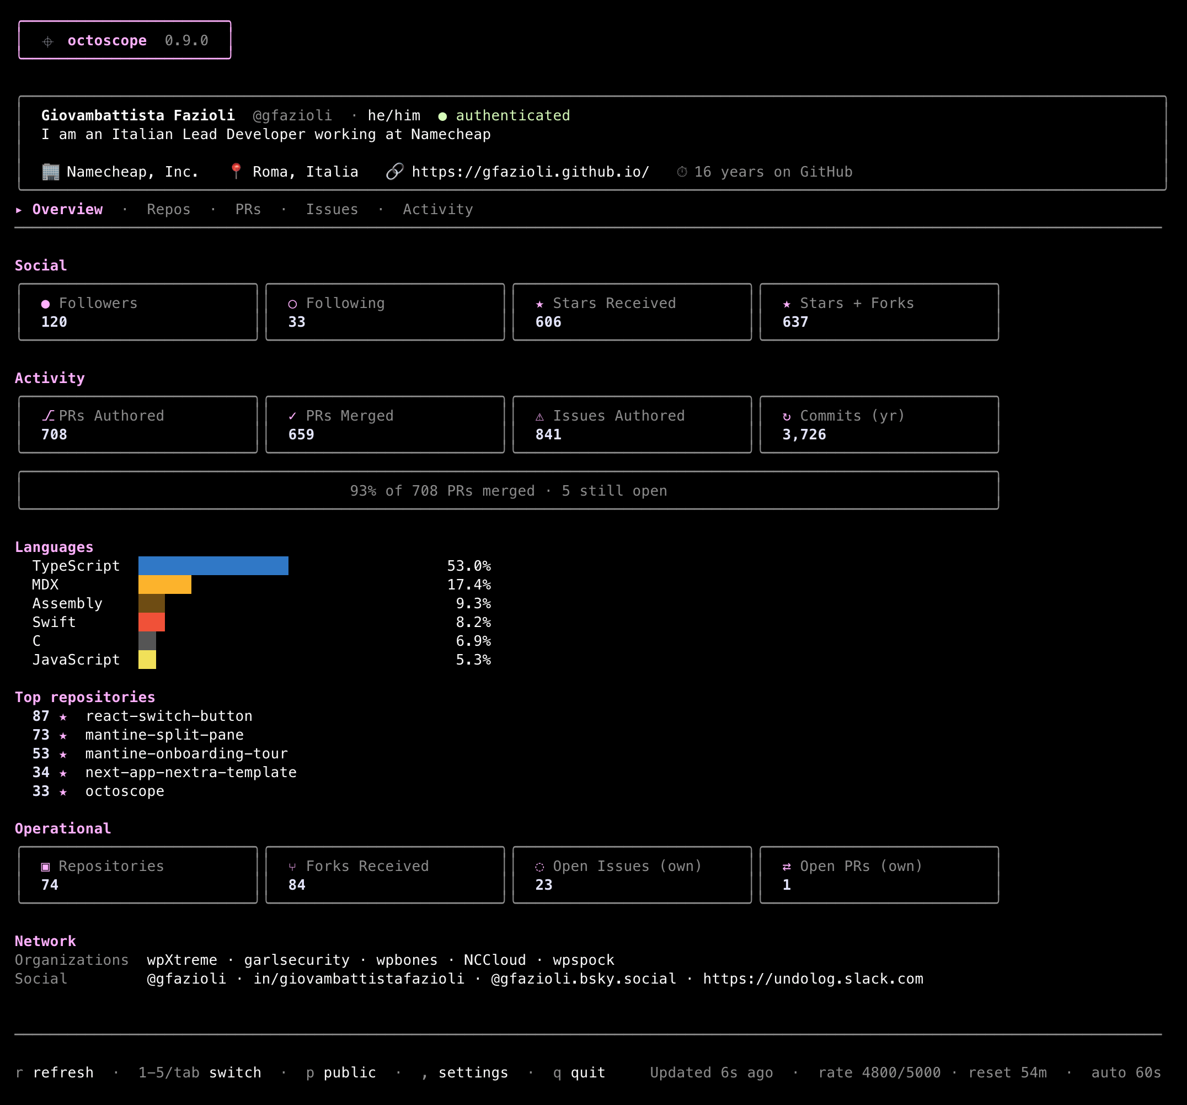Open the @gfazioli.bsky.social link

[x=584, y=979]
